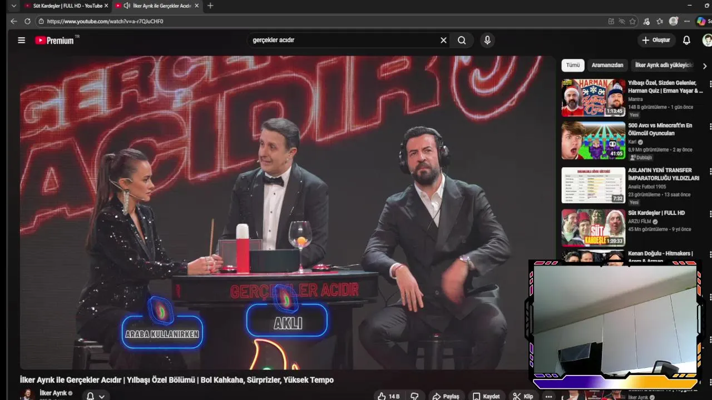The image size is (712, 400).
Task: Click the Harman Quiz video thumbnail
Action: 593,98
